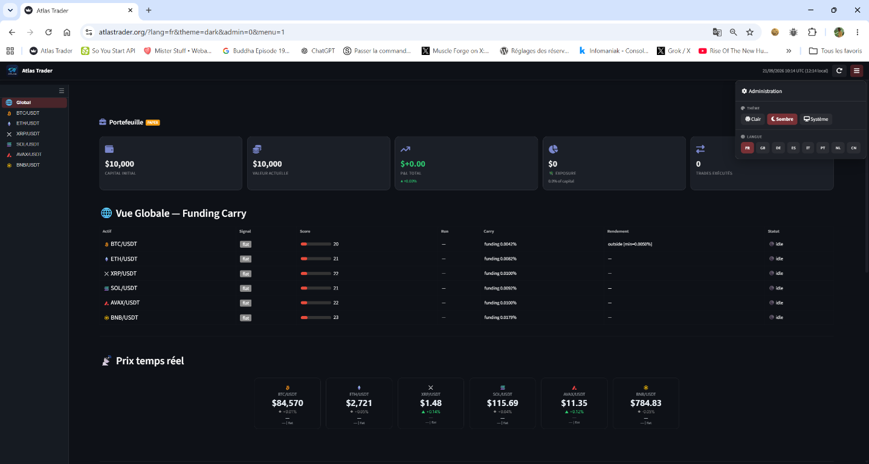Switch language to GB

763,147
